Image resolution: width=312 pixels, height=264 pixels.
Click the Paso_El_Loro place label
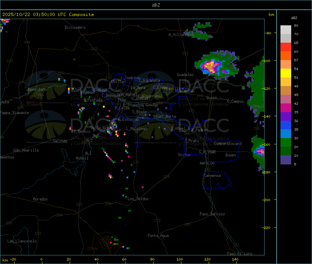point(240,254)
